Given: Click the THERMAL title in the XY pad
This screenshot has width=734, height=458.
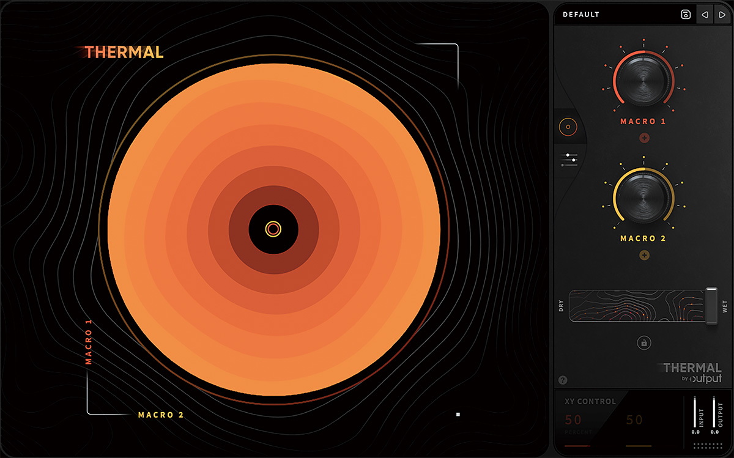Looking at the screenshot, I should click(124, 53).
